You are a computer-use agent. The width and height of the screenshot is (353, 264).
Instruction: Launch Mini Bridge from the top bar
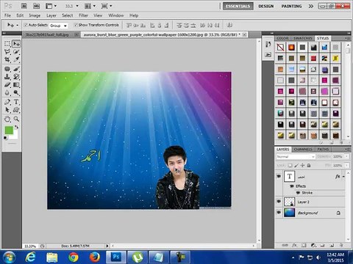36,6
